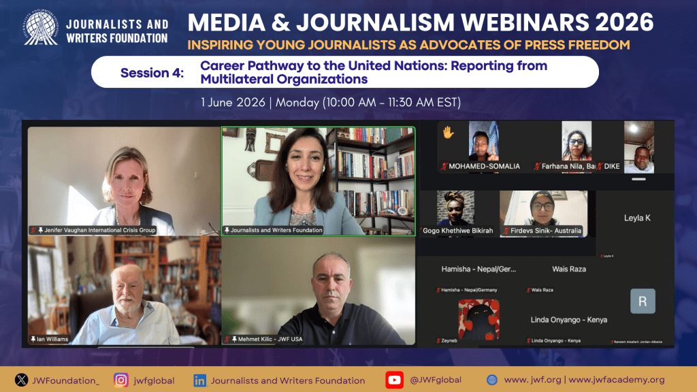Click the muted mic icon on Jenifer Vaughan label
Image resolution: width=697 pixels, height=392 pixels.
(33, 230)
